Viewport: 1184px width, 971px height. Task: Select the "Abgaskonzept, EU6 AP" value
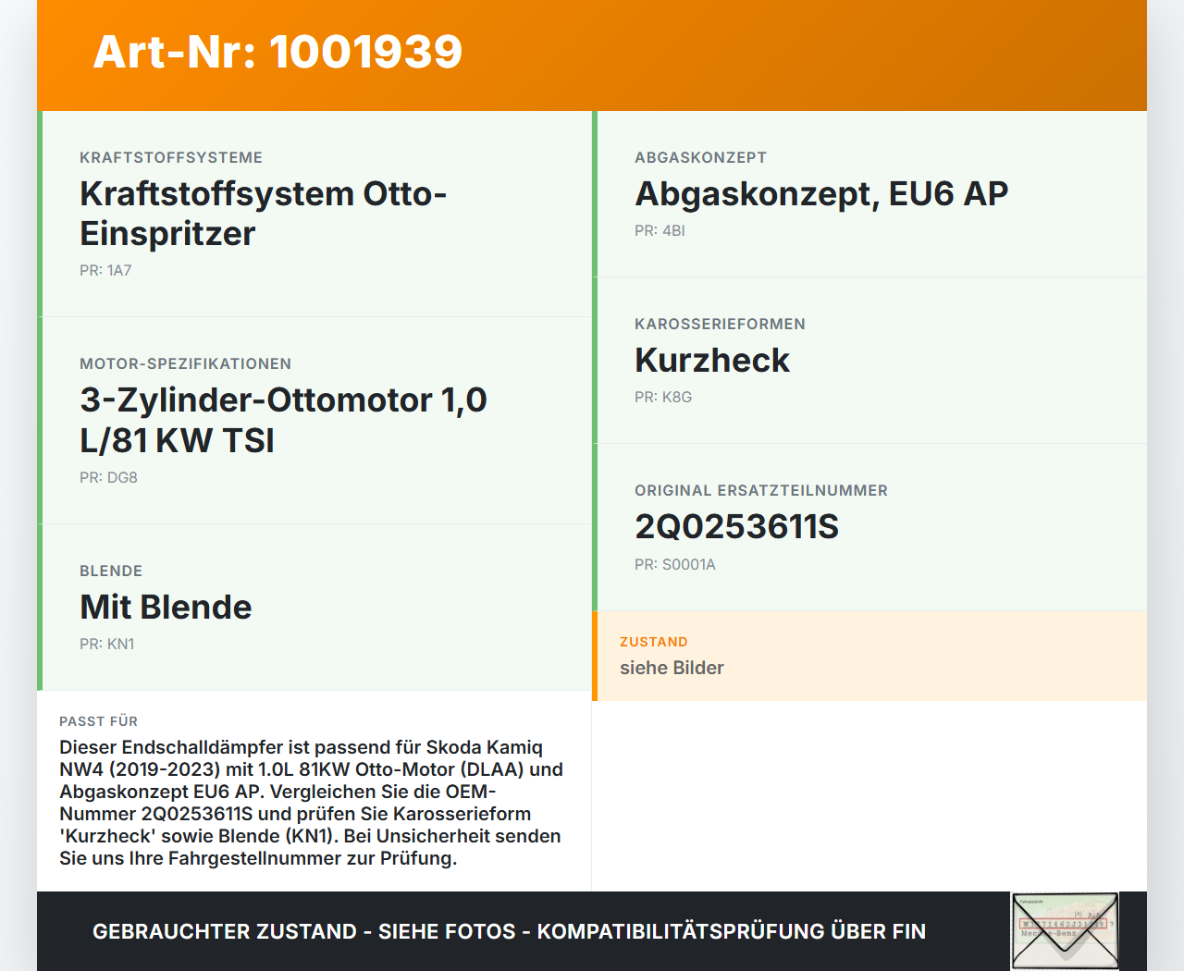tap(821, 193)
